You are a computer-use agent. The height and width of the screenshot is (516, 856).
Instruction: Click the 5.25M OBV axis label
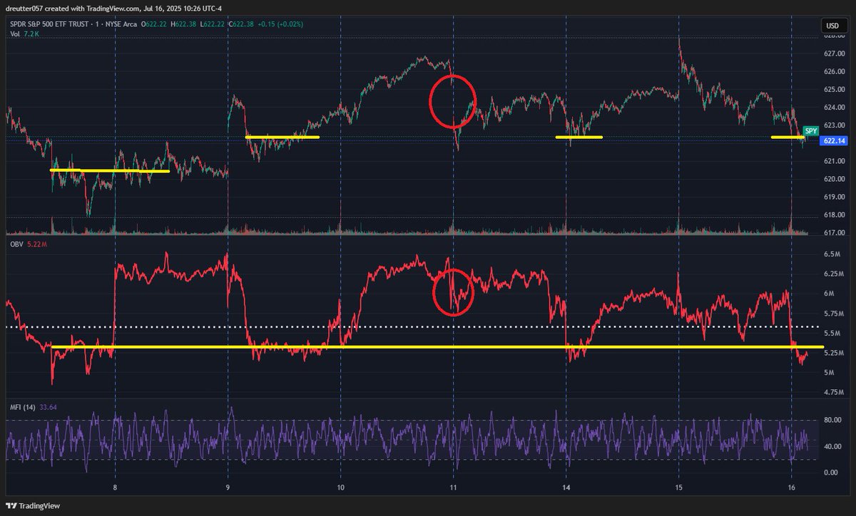(x=833, y=353)
